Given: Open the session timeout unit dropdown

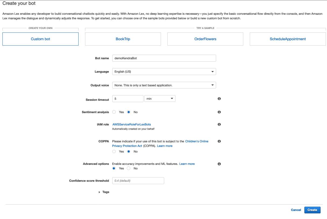Looking at the screenshot, I should [x=160, y=99].
